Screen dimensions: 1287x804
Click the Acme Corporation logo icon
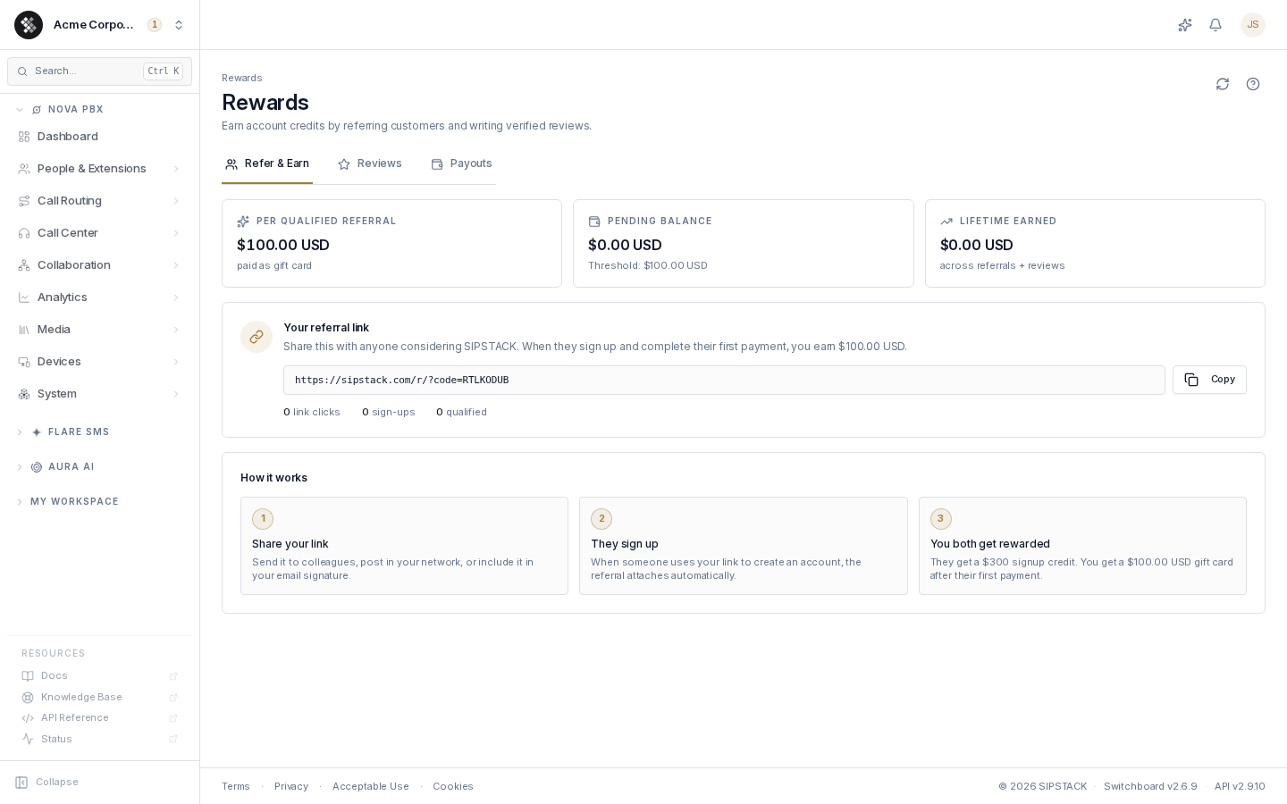pos(29,25)
